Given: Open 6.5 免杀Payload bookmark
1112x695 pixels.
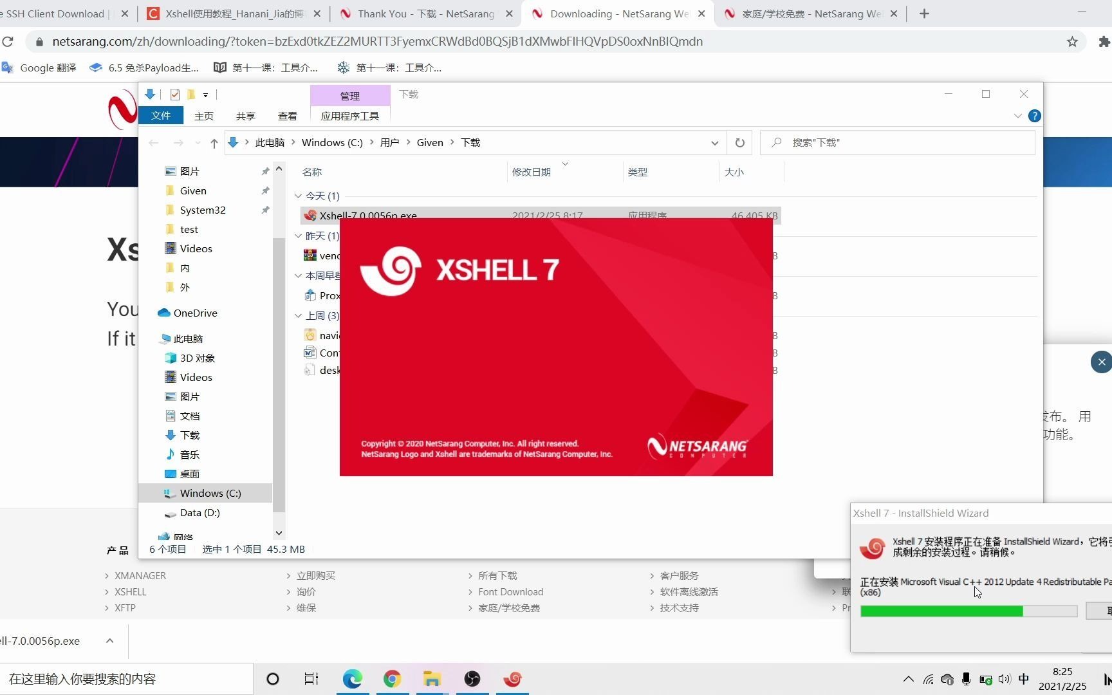Looking at the screenshot, I should [144, 68].
